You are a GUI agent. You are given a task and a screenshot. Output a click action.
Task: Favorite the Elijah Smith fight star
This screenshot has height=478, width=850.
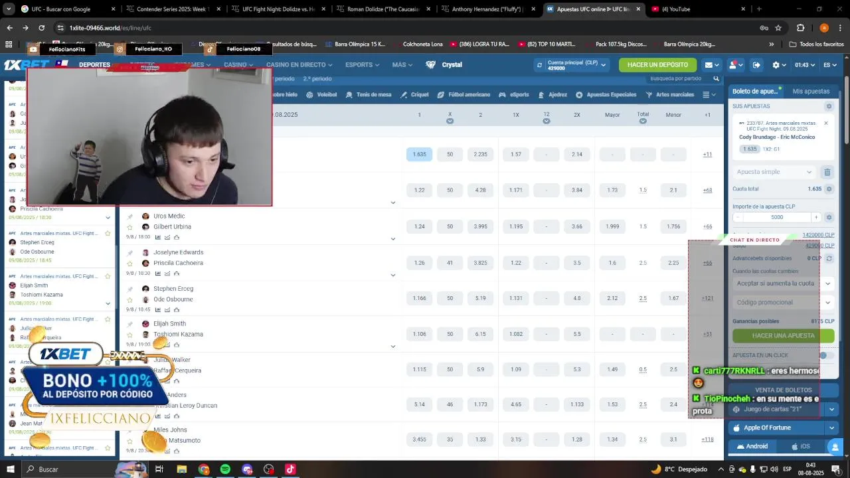coord(130,335)
